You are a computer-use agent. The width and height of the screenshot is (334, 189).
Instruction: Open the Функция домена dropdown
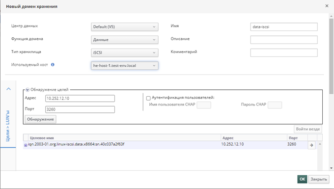(125, 40)
